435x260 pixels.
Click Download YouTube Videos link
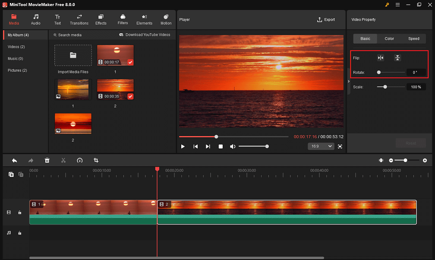(x=145, y=35)
